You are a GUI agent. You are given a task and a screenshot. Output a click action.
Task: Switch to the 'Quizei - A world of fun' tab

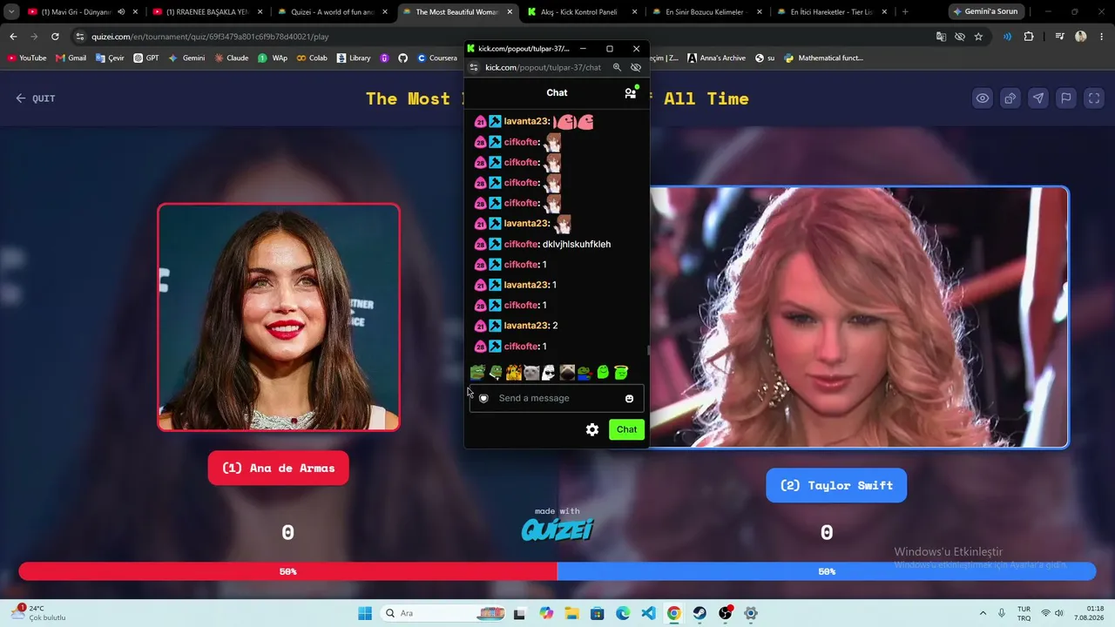click(333, 12)
